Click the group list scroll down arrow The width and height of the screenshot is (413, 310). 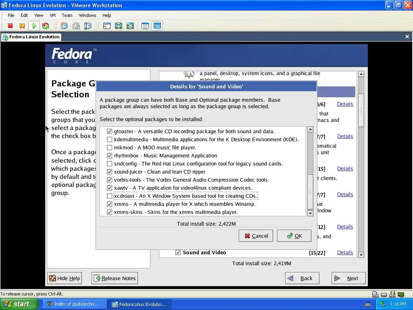[x=361, y=255]
